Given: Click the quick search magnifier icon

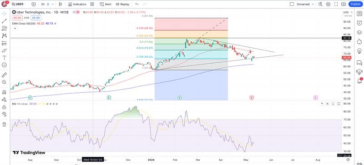Looking at the screenshot, I should point(320,4).
